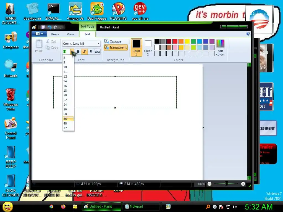Click the zoom in plus button
The height and width of the screenshot is (212, 283).
click(x=243, y=184)
